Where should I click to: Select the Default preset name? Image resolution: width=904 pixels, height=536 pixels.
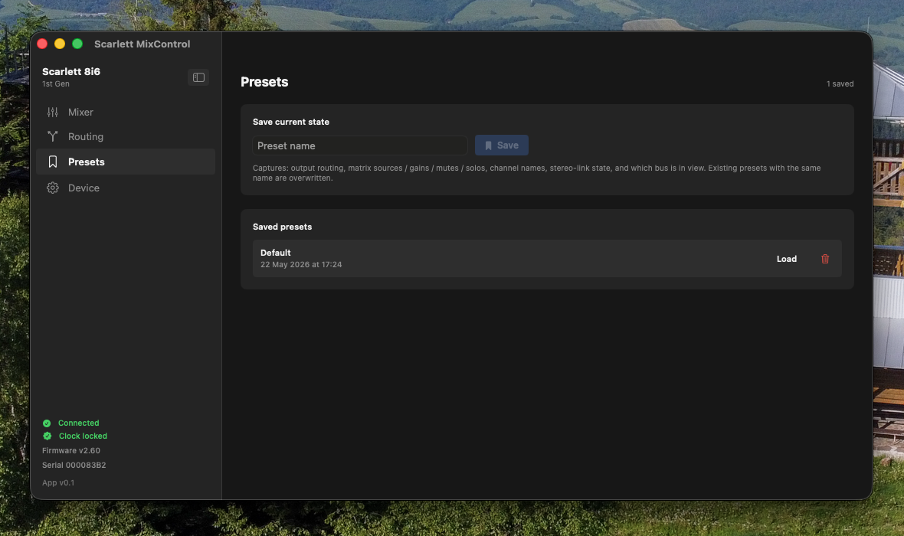pyautogui.click(x=276, y=253)
